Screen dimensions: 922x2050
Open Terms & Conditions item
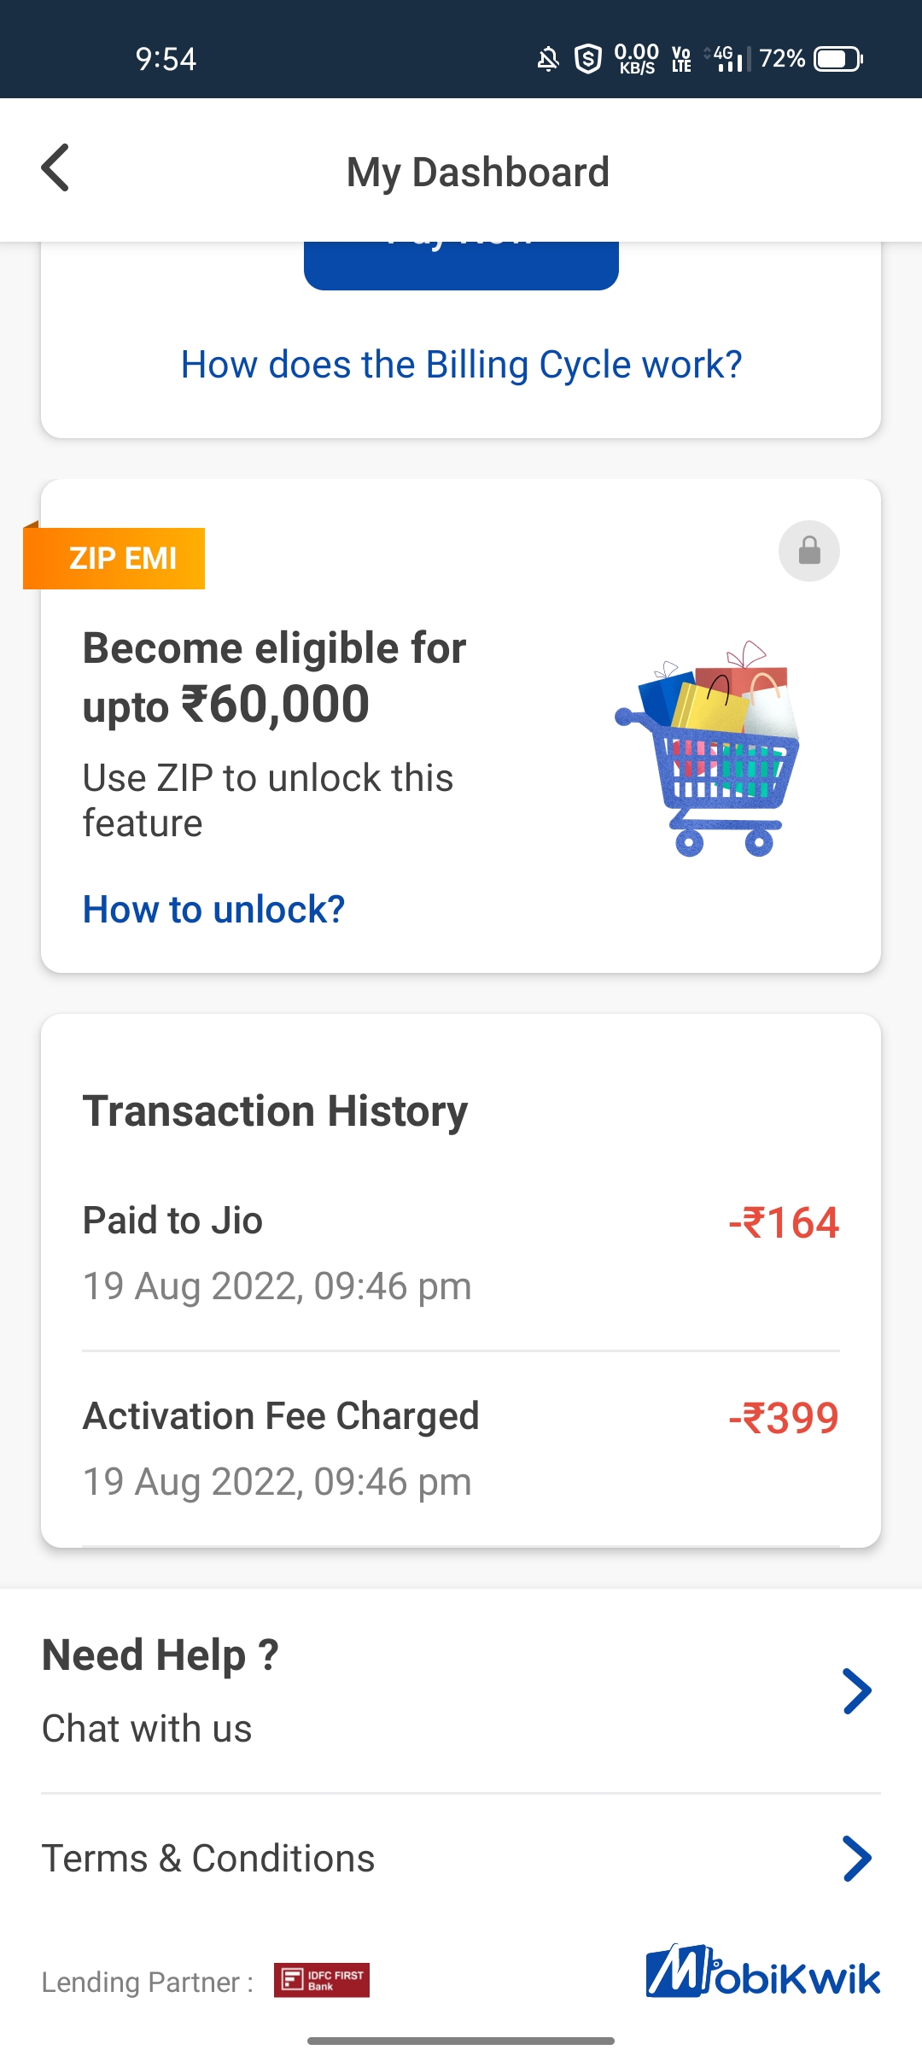208,1859
